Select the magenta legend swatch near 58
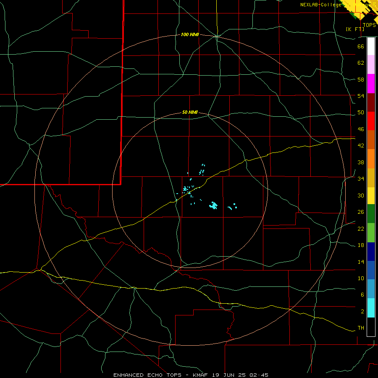Image resolution: width=378 pixels, height=378 pixels. 371,84
